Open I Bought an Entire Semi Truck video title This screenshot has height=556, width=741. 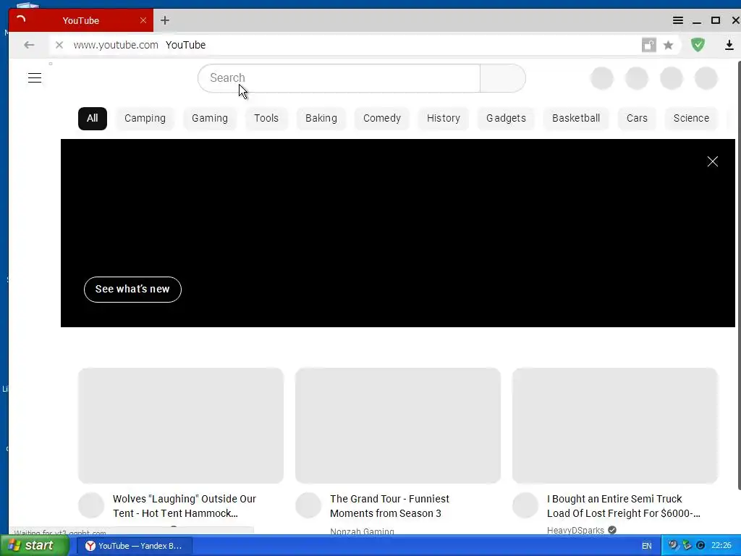pos(623,506)
